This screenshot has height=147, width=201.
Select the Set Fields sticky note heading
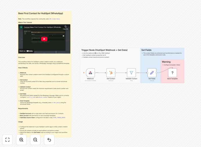point(146,50)
